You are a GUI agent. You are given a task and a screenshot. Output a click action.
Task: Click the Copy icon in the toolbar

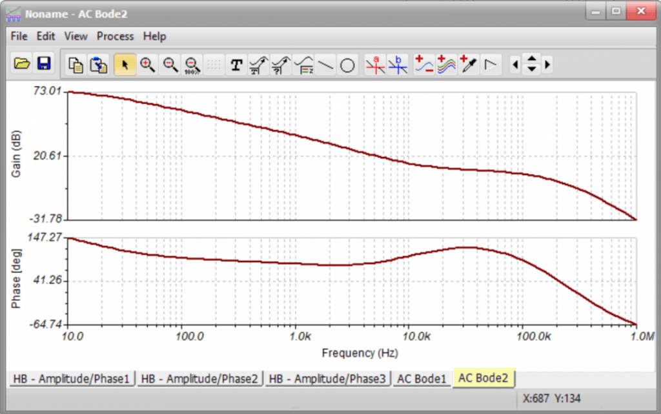(76, 65)
